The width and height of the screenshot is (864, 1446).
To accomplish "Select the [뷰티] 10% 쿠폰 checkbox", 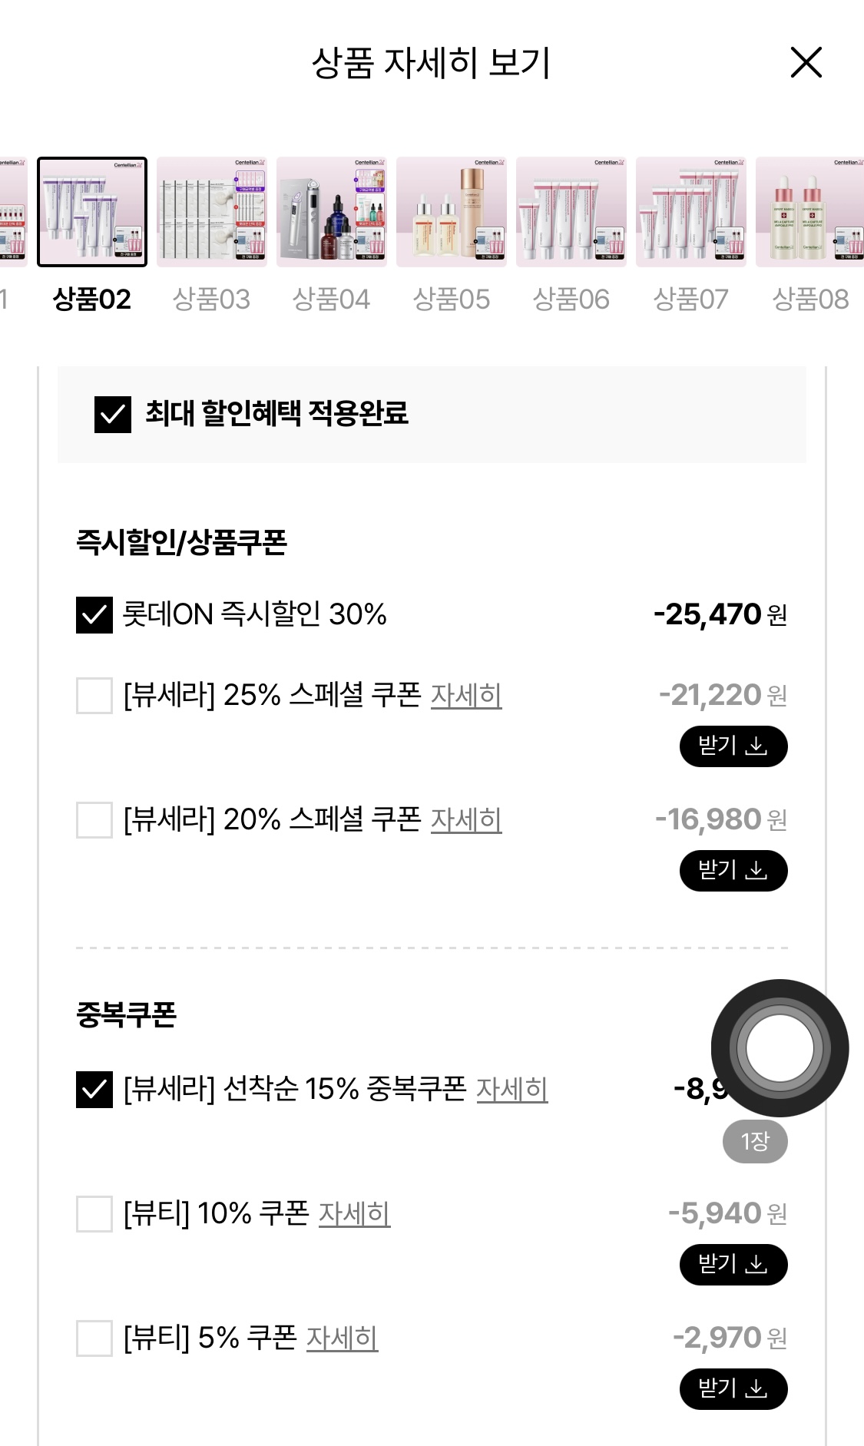I will pyautogui.click(x=94, y=1214).
